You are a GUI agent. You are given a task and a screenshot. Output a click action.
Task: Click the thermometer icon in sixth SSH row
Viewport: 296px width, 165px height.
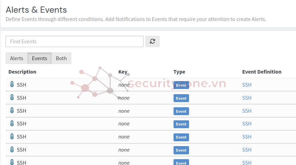pyautogui.click(x=12, y=150)
